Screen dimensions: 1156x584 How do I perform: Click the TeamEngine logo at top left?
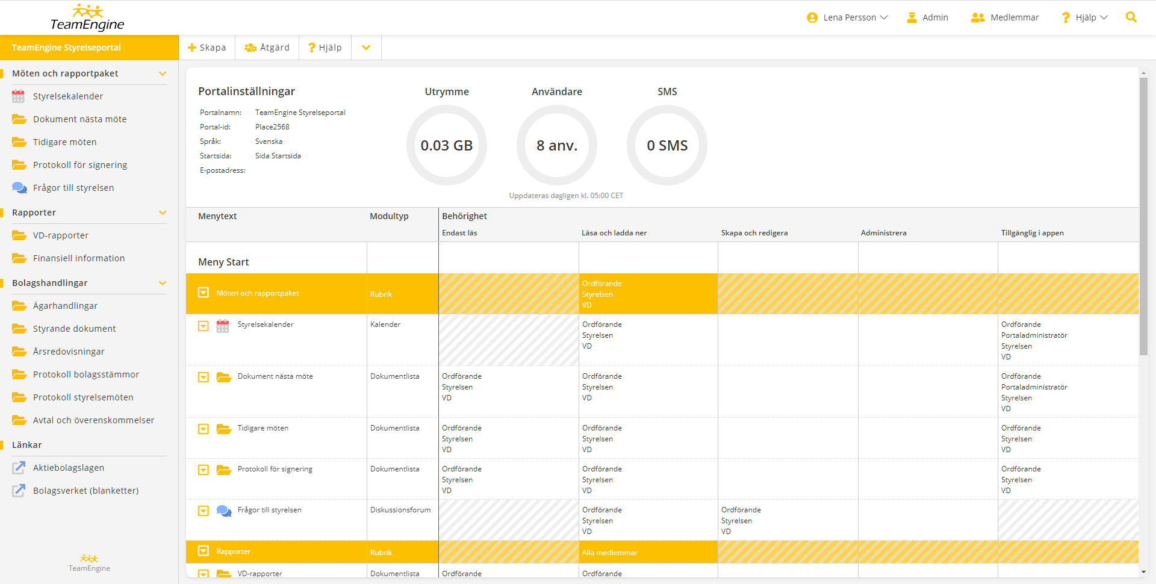(x=87, y=17)
